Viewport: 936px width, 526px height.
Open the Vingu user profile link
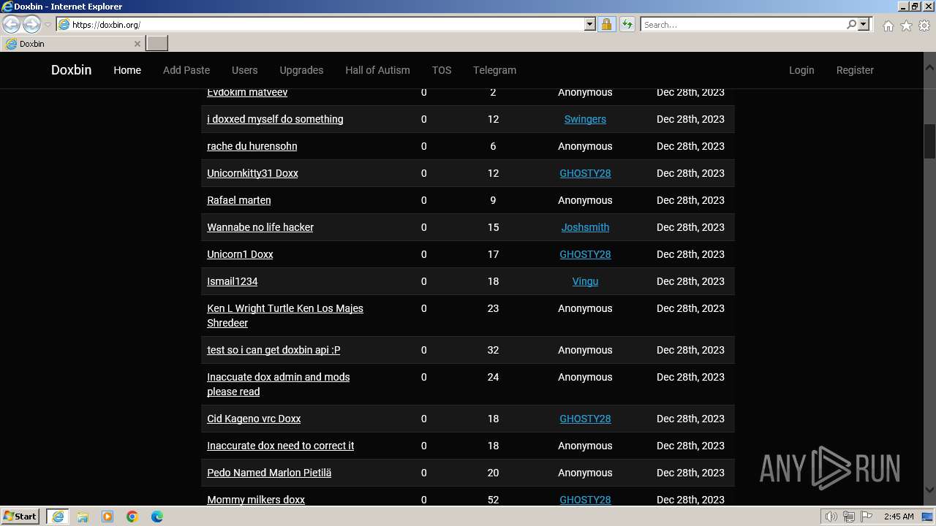click(585, 281)
